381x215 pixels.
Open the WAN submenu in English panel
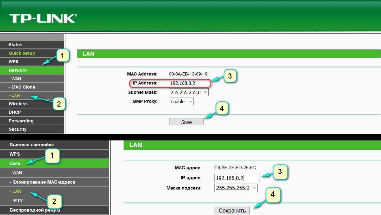[x=15, y=79]
